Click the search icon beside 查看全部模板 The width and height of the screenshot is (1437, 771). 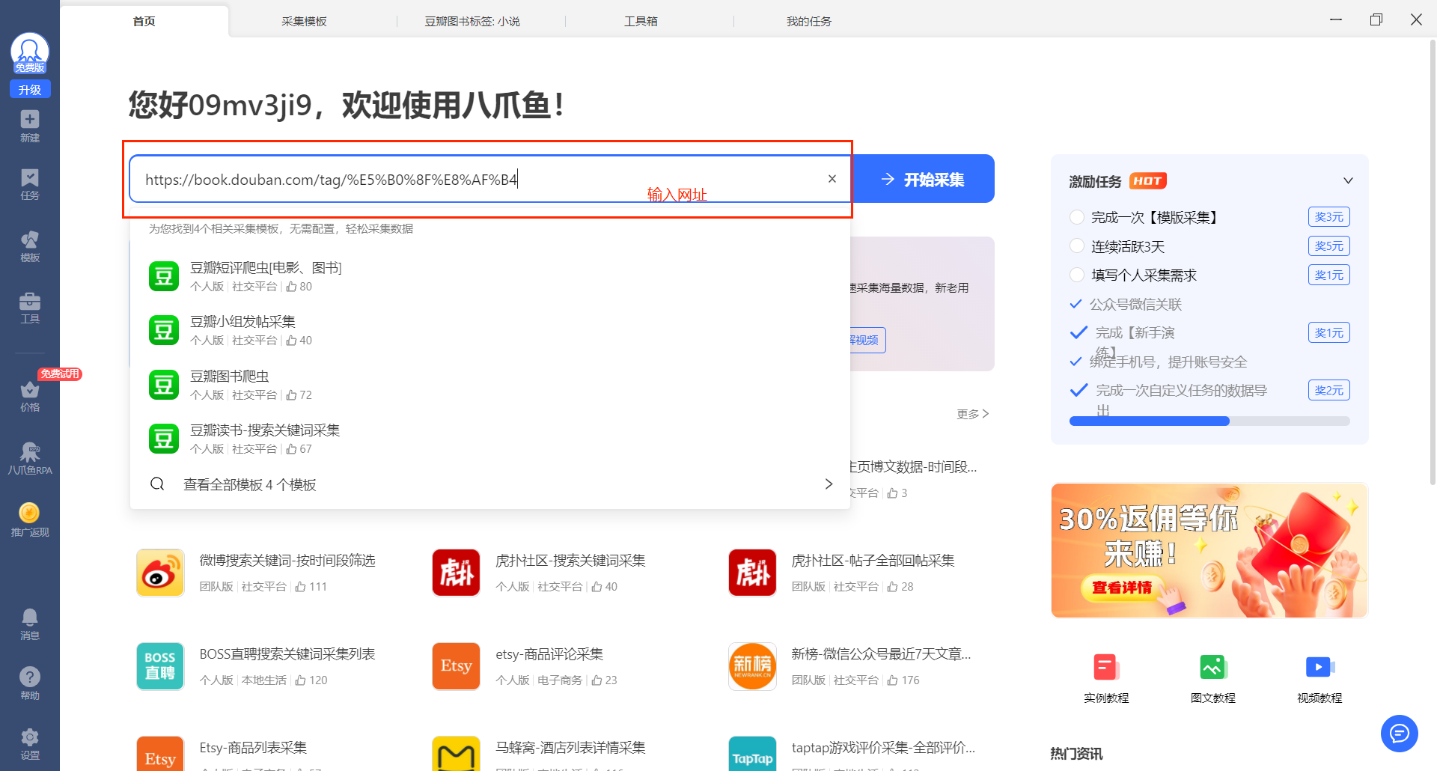(157, 484)
